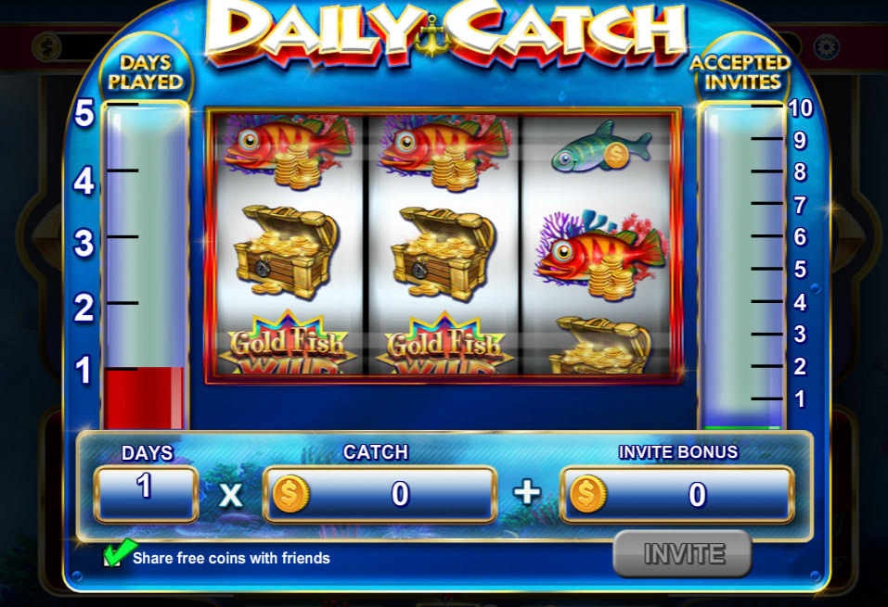888x607 pixels.
Task: Click the red fish in third reel center
Action: point(601,256)
